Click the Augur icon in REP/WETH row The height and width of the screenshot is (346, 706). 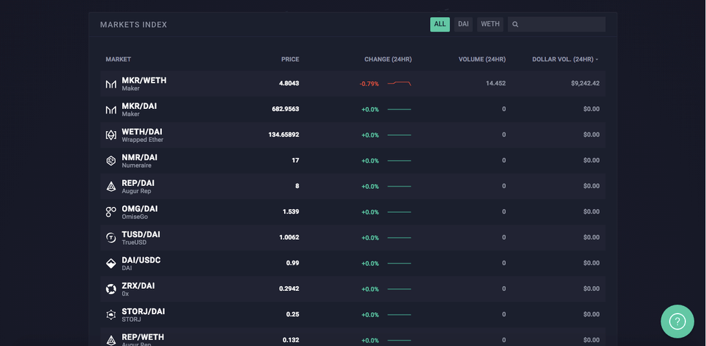click(111, 340)
